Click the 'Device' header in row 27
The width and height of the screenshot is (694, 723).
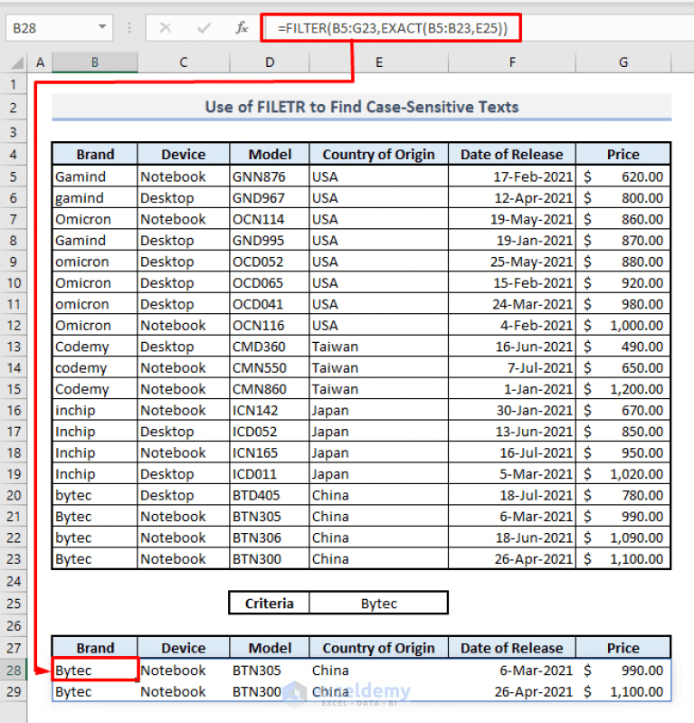[x=184, y=648]
